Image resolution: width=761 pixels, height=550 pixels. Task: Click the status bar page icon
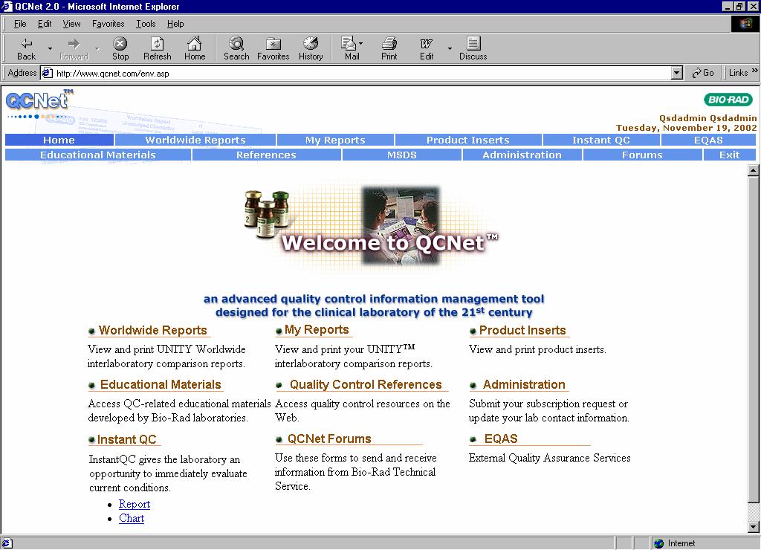(x=7, y=543)
